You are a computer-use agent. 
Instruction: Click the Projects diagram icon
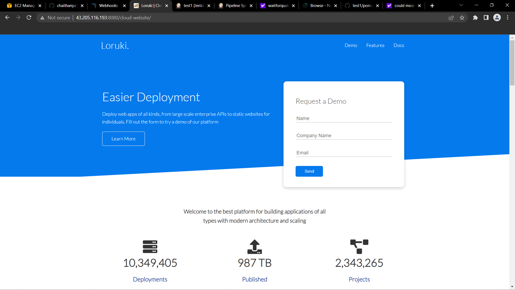tap(359, 247)
